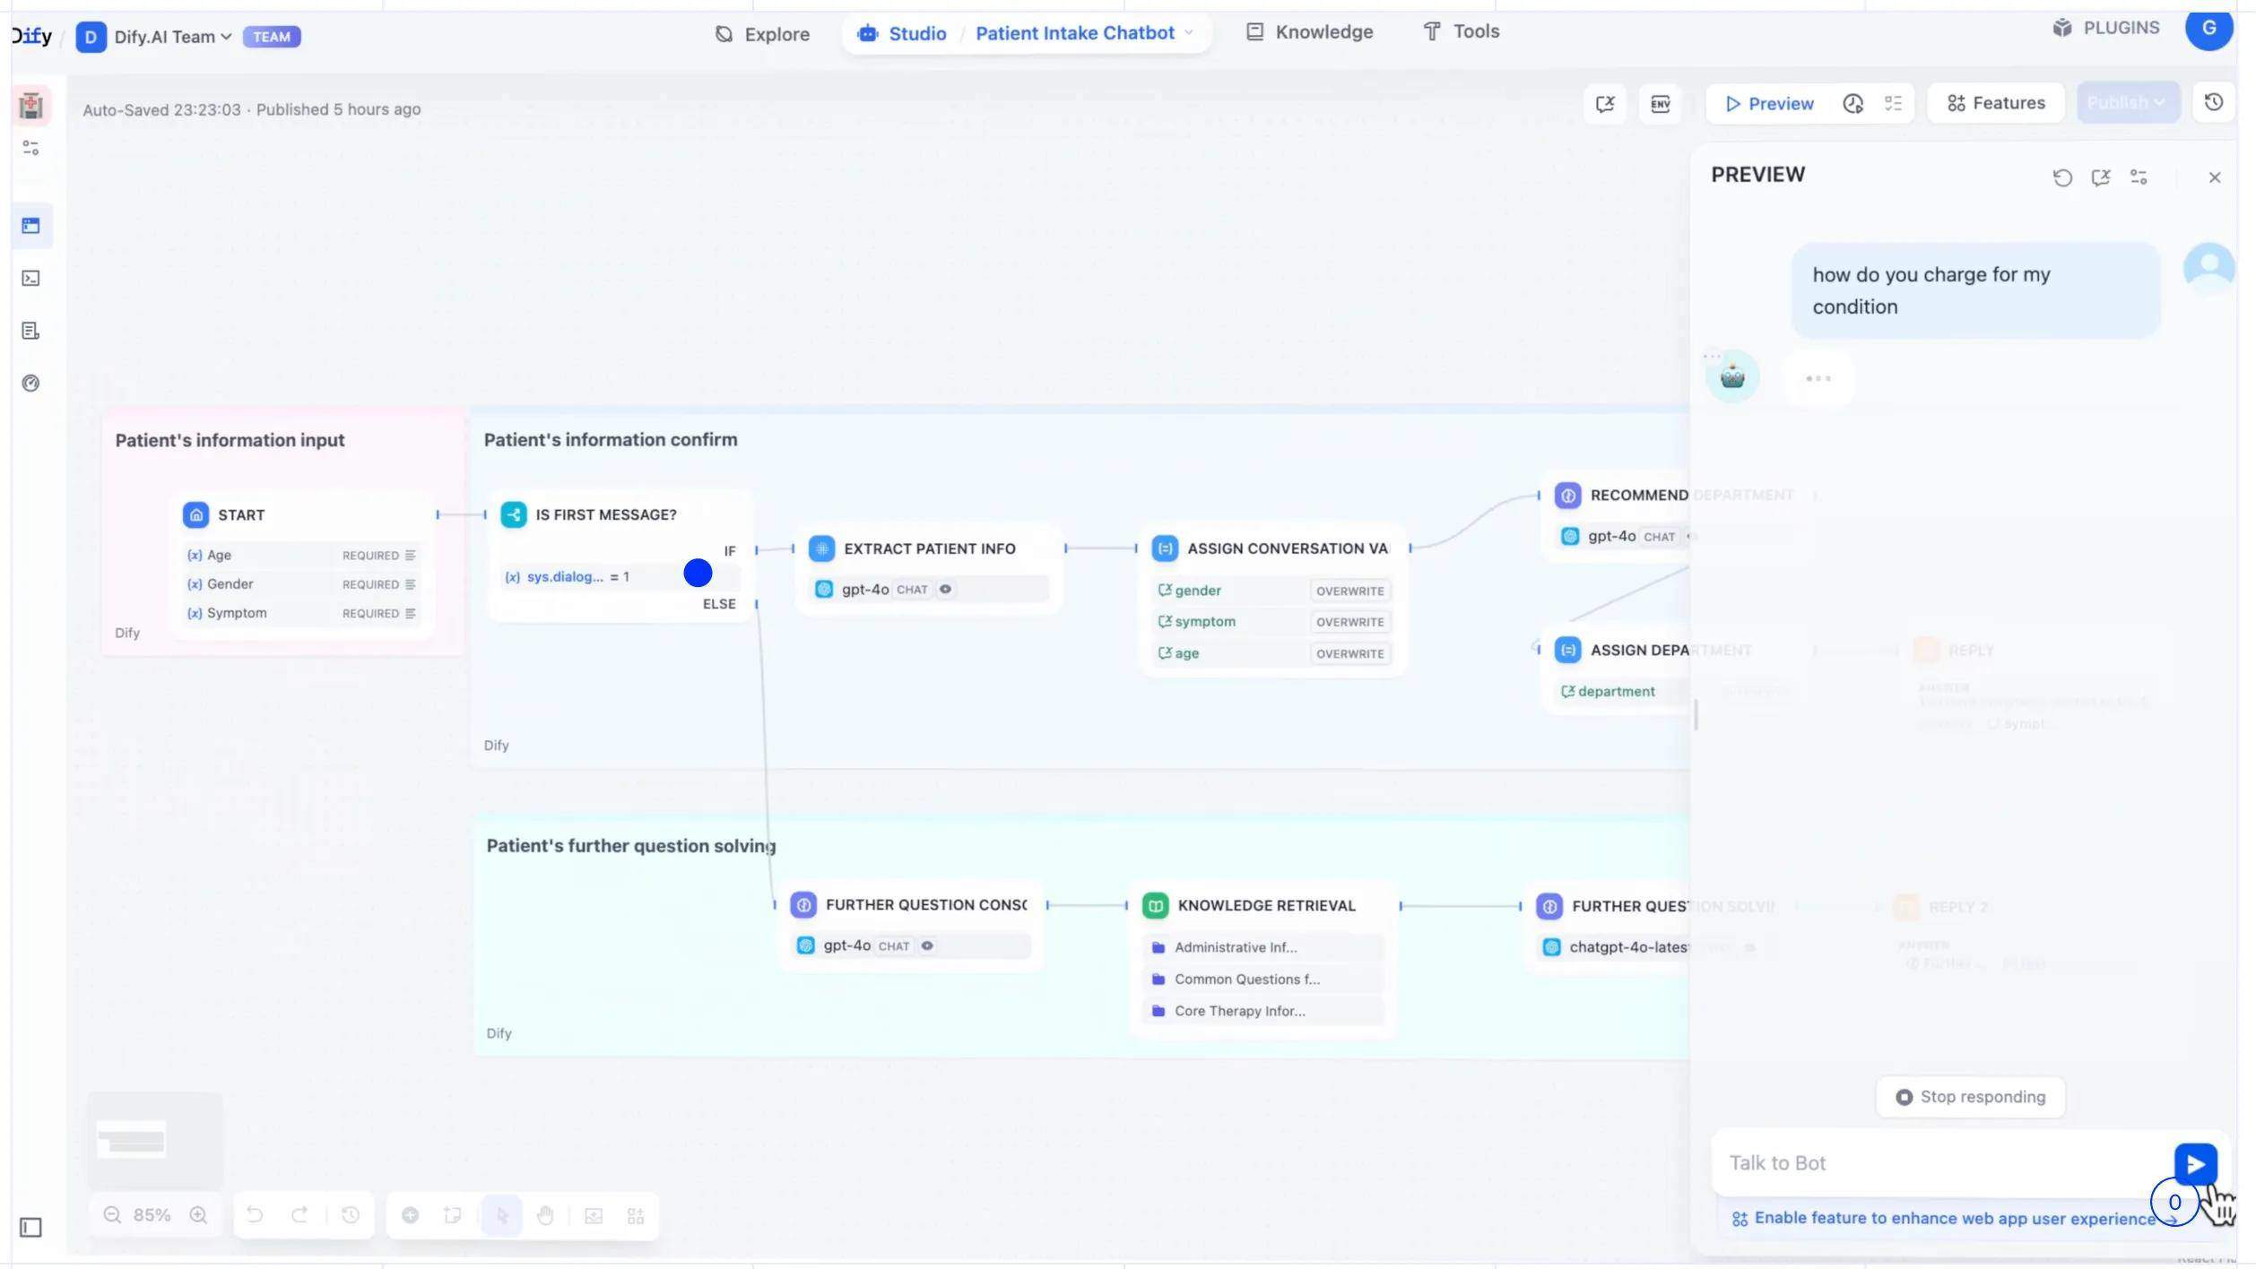Click Core Therapy Infor... knowledge entry

point(1264,1012)
